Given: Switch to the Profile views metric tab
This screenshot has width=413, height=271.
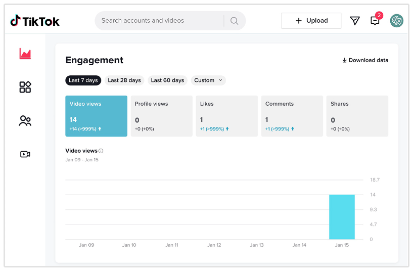Looking at the screenshot, I should 161,116.
